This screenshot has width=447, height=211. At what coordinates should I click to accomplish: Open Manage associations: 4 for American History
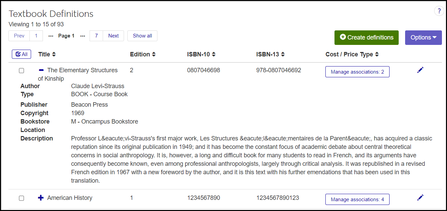click(x=357, y=200)
